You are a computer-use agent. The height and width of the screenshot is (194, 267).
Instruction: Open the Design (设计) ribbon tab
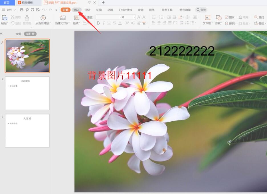pyautogui.click(x=88, y=10)
